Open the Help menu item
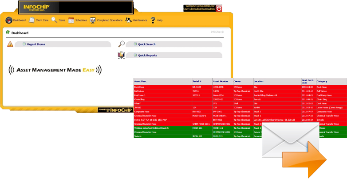Image resolution: width=347 pixels, height=179 pixels. click(x=156, y=20)
